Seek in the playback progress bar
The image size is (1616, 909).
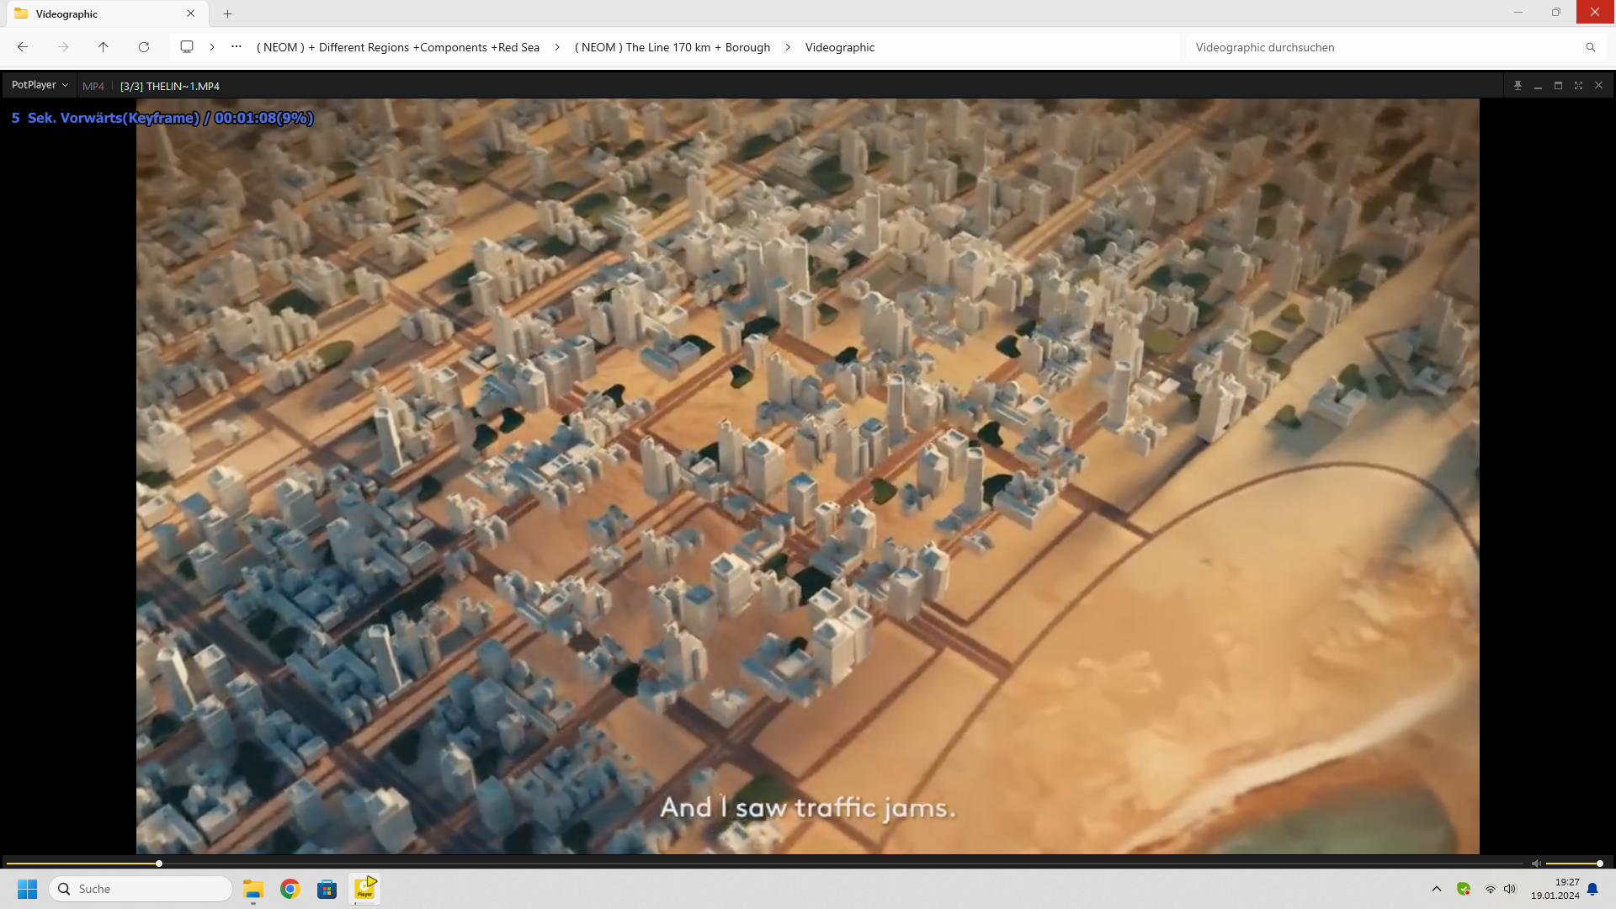[x=764, y=864]
